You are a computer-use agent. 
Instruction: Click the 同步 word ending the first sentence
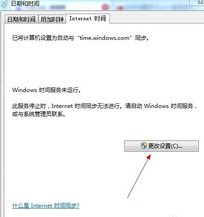[141, 38]
